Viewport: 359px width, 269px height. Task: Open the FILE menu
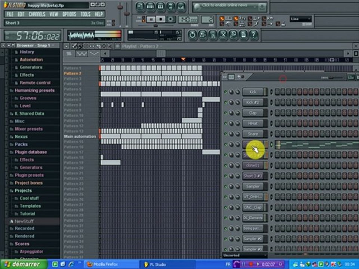point(10,14)
